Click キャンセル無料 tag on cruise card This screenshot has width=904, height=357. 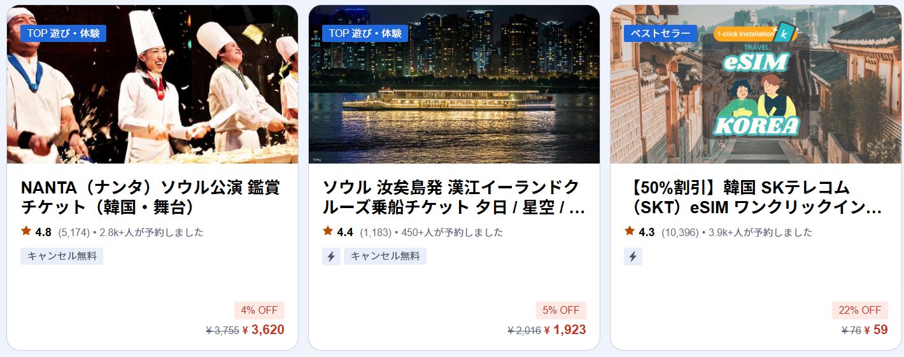pos(385,256)
